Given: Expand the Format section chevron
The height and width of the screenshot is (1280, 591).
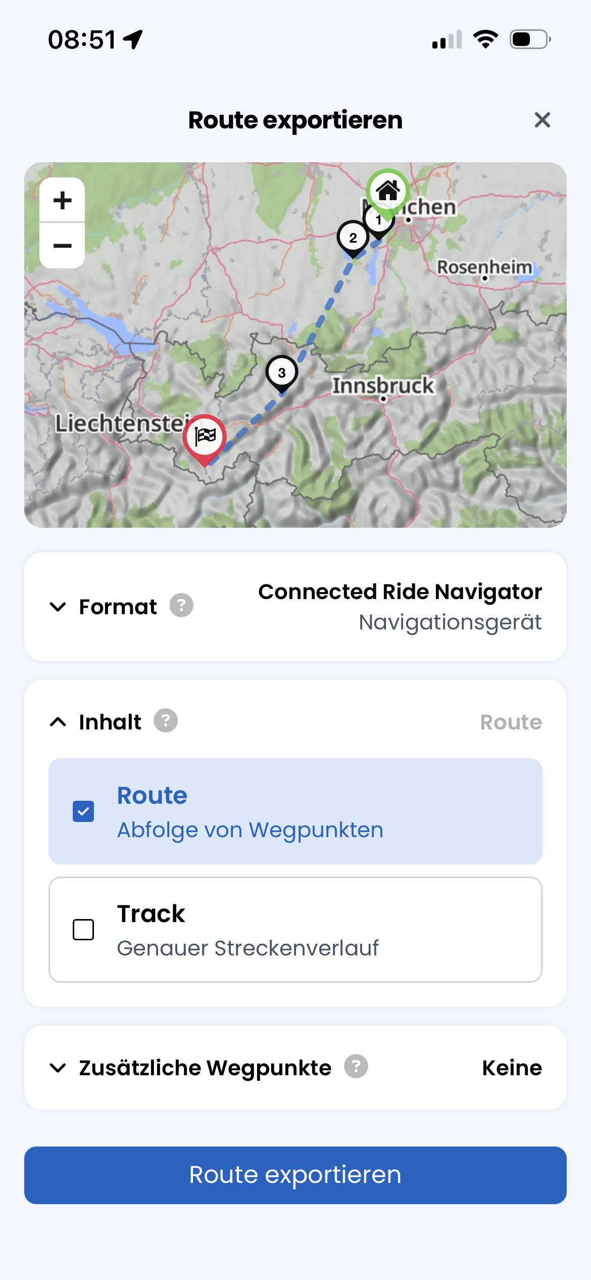Looking at the screenshot, I should [58, 607].
